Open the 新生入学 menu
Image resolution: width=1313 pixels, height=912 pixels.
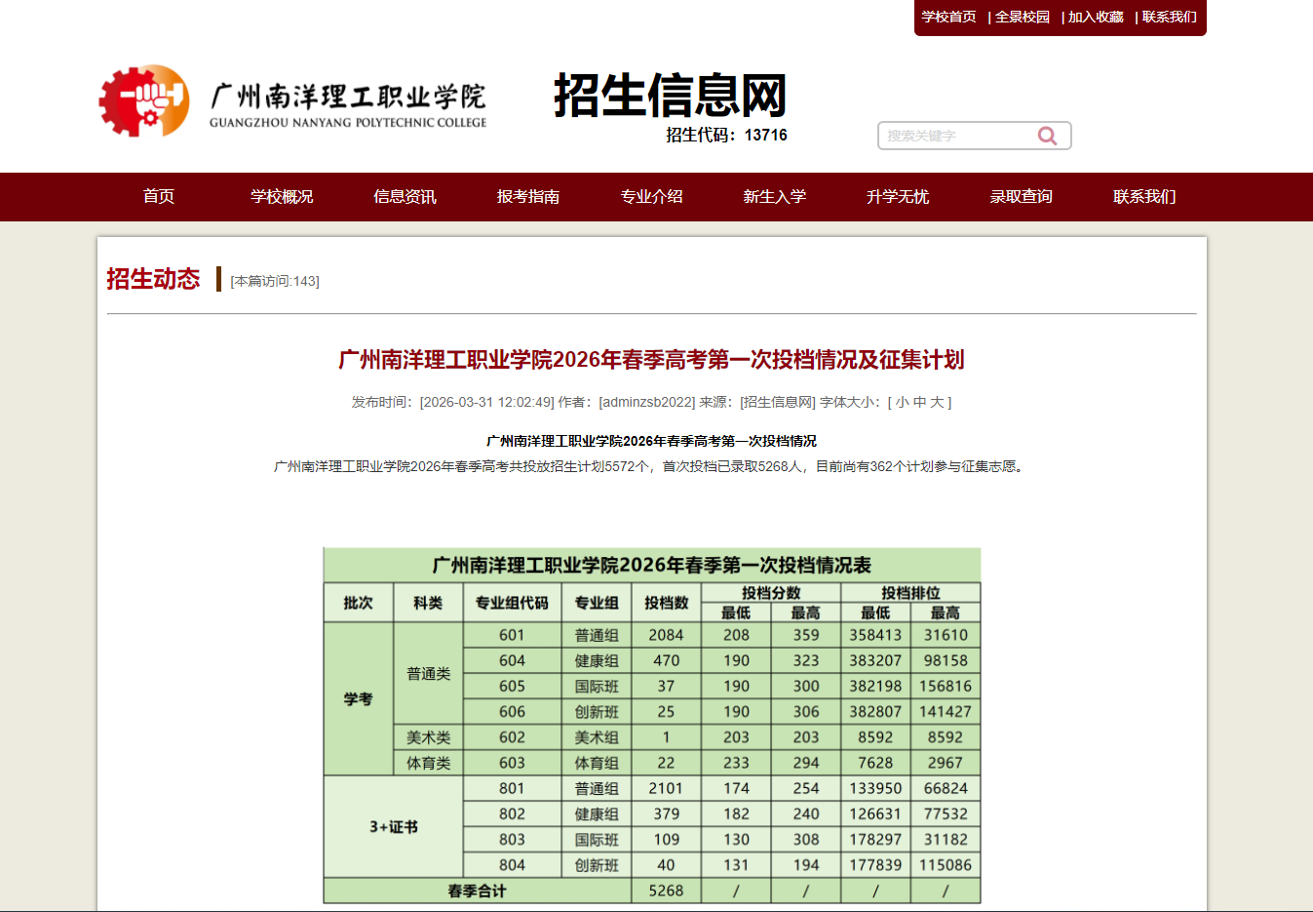(x=774, y=196)
